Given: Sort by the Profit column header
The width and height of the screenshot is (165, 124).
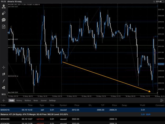Looking at the screenshot, I should click(143, 105).
